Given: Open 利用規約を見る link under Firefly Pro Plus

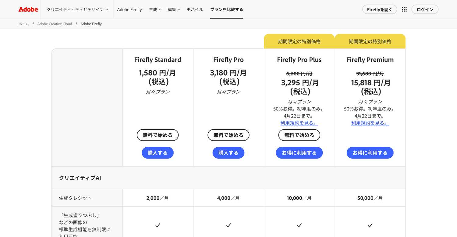Looking at the screenshot, I should point(299,123).
